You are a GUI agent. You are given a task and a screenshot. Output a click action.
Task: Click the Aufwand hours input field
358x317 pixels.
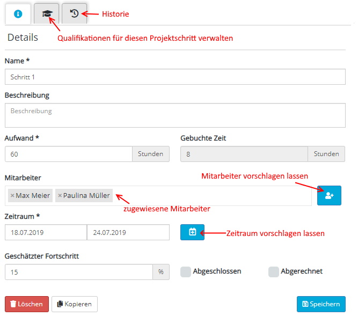click(x=69, y=154)
